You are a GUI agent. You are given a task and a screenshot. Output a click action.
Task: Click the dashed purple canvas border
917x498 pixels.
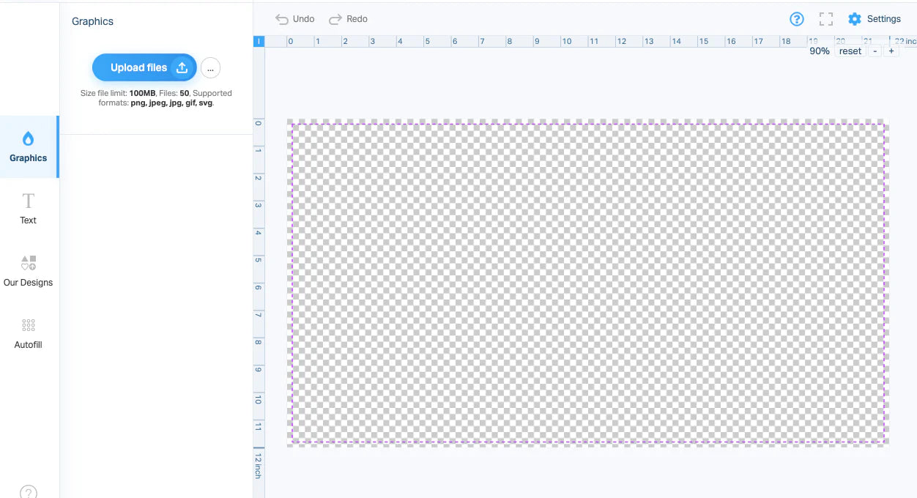pyautogui.click(x=586, y=122)
